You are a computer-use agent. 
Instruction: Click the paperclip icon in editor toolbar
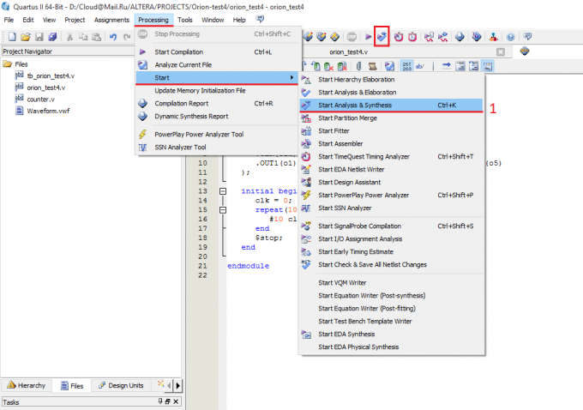358,66
